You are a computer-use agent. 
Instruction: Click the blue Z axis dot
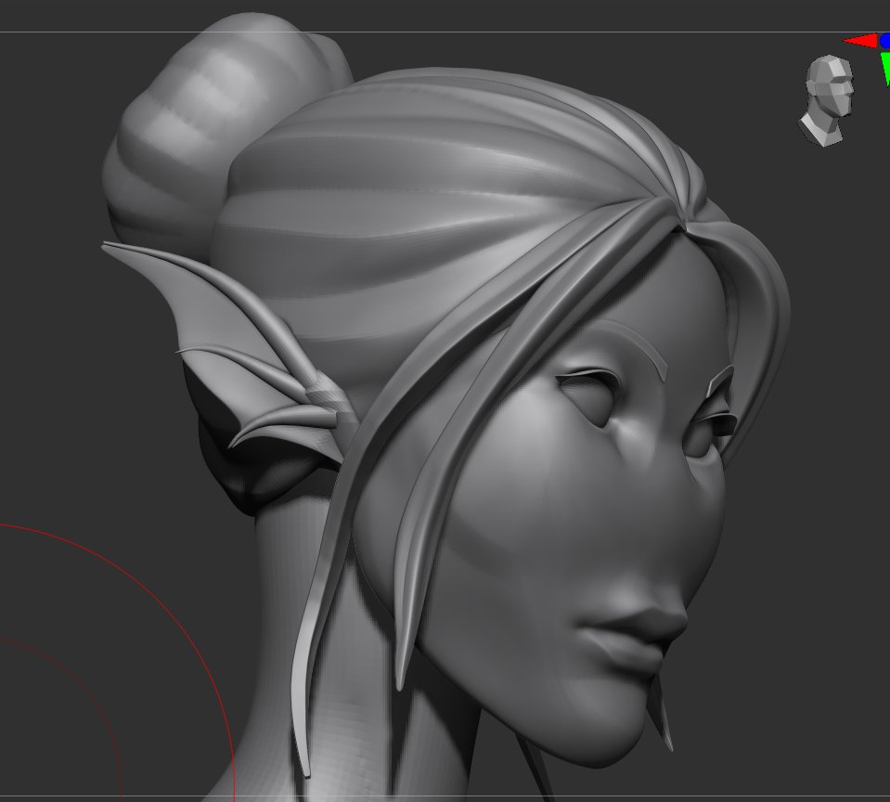[x=884, y=41]
